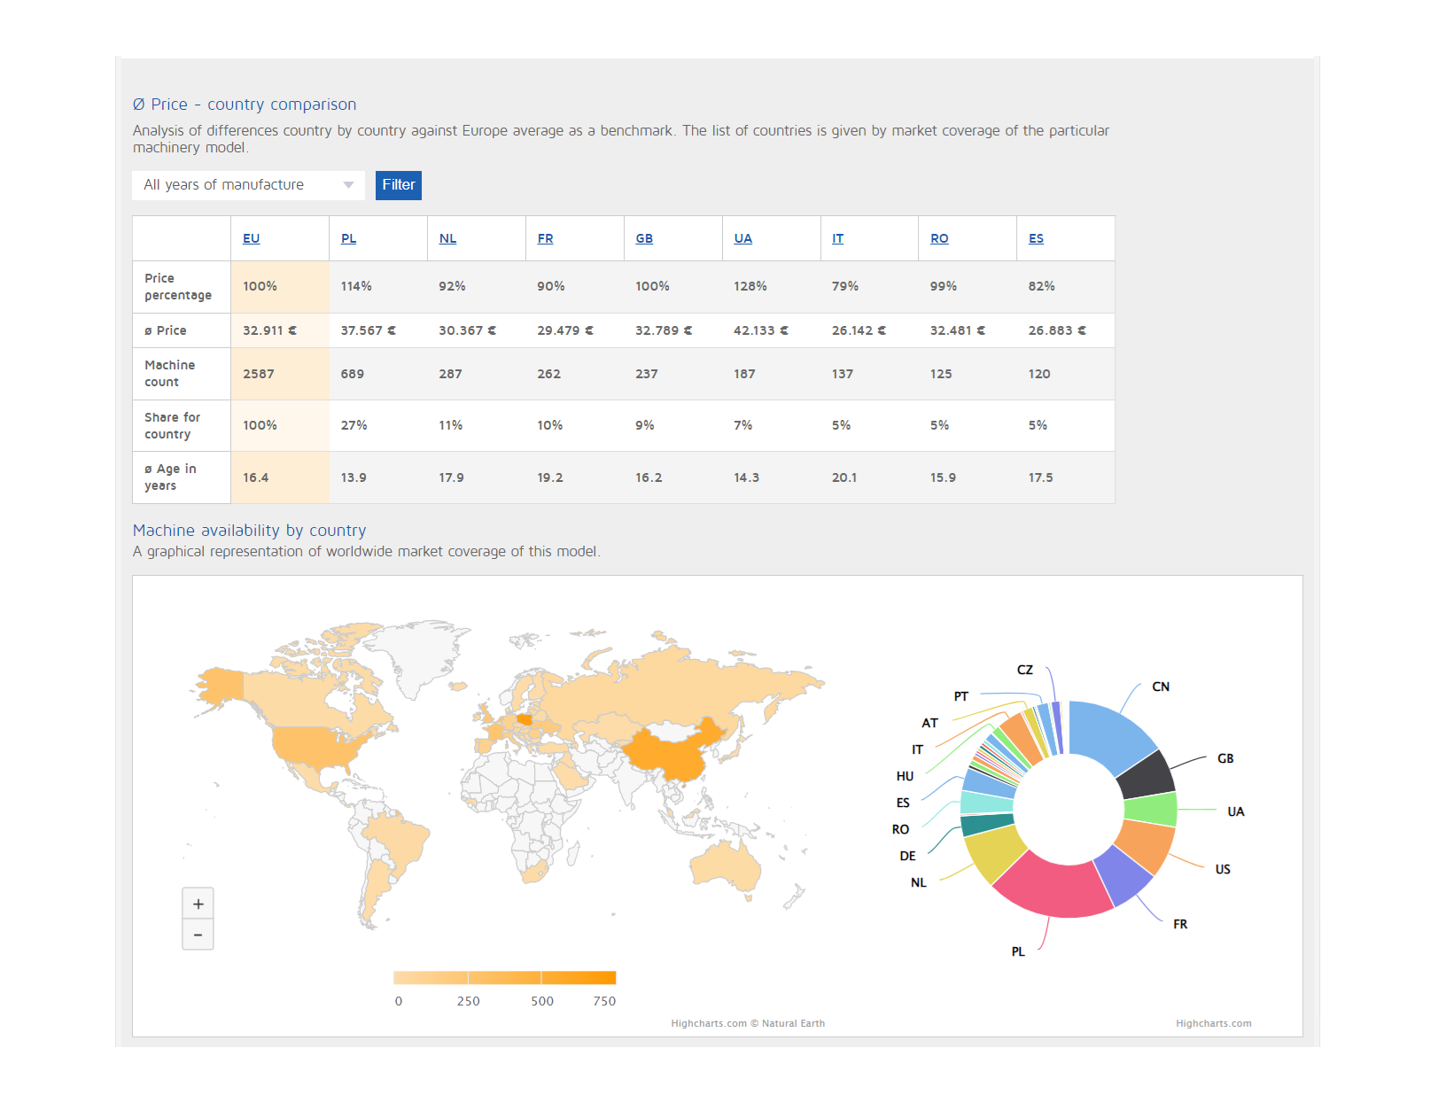Open Highcharts.com credit under donut chart
The height and width of the screenshot is (1102, 1438).
(x=1214, y=1023)
